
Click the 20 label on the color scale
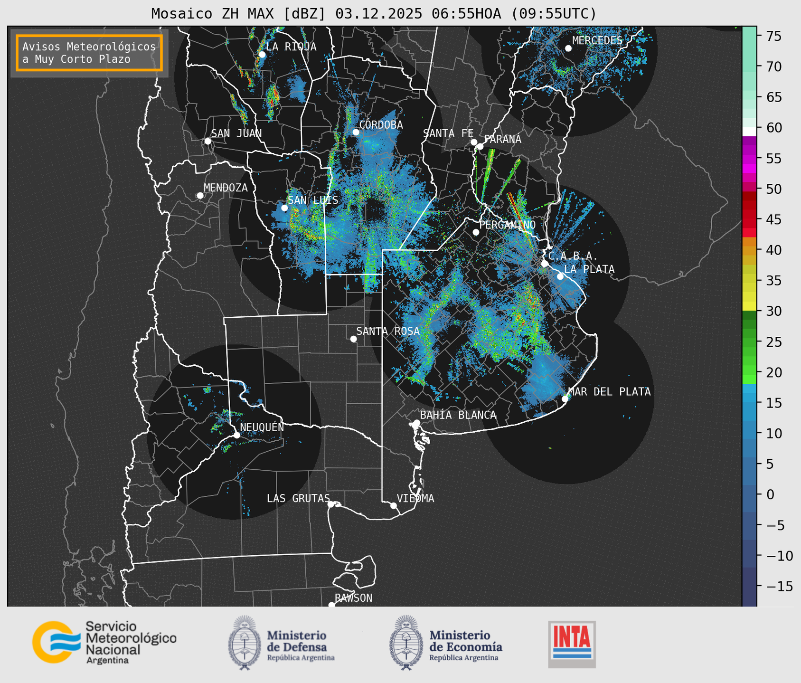tap(773, 372)
